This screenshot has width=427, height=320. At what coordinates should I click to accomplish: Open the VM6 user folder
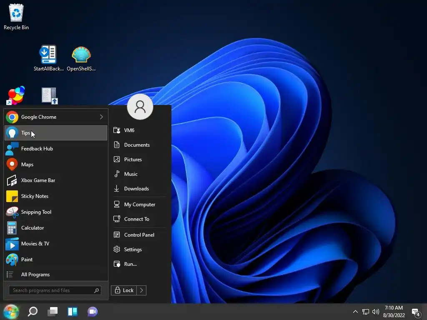pyautogui.click(x=139, y=130)
